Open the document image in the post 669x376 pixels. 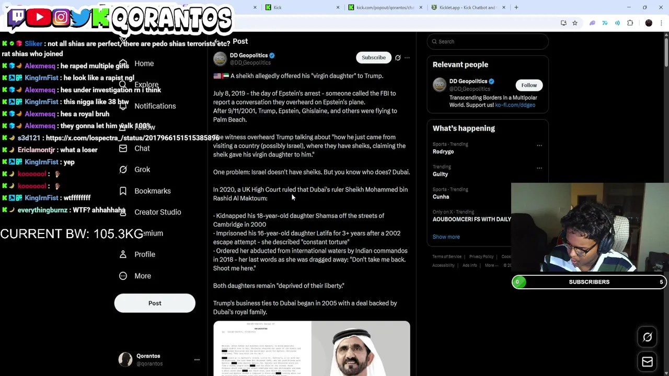(262, 349)
